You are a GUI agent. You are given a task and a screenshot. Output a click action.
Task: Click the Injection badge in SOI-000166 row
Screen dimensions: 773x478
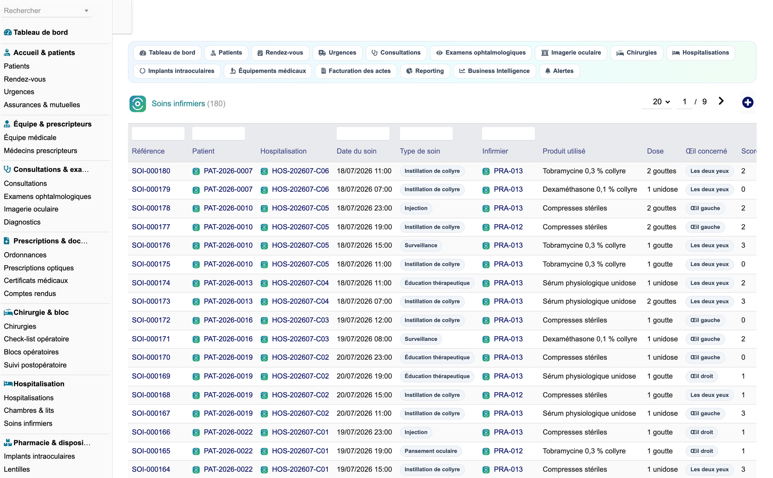tap(416, 432)
